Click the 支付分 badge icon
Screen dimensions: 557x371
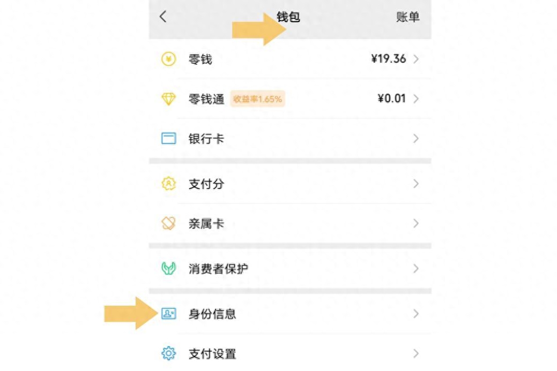[168, 184]
